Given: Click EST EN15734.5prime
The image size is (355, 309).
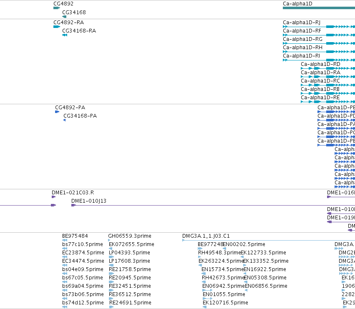Looking at the screenshot, I should (x=223, y=270).
